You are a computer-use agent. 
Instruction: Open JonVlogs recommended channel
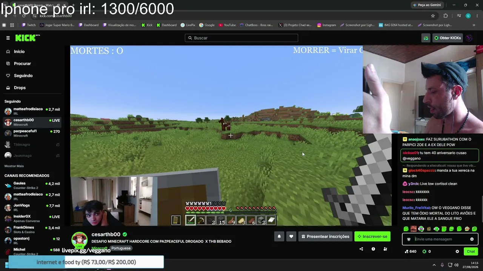tap(32, 207)
